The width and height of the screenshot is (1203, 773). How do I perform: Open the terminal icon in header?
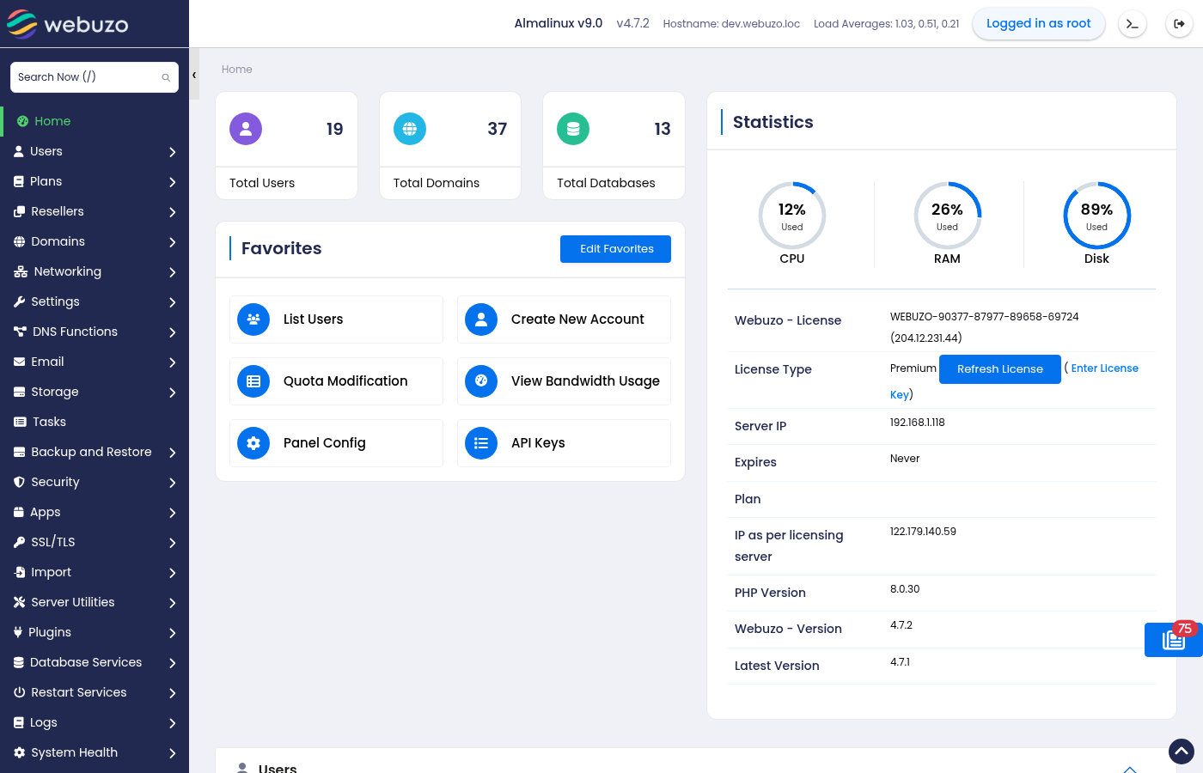[x=1133, y=24]
